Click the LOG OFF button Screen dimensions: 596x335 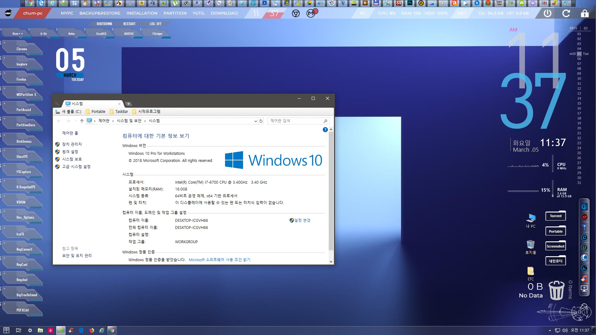coord(156,24)
